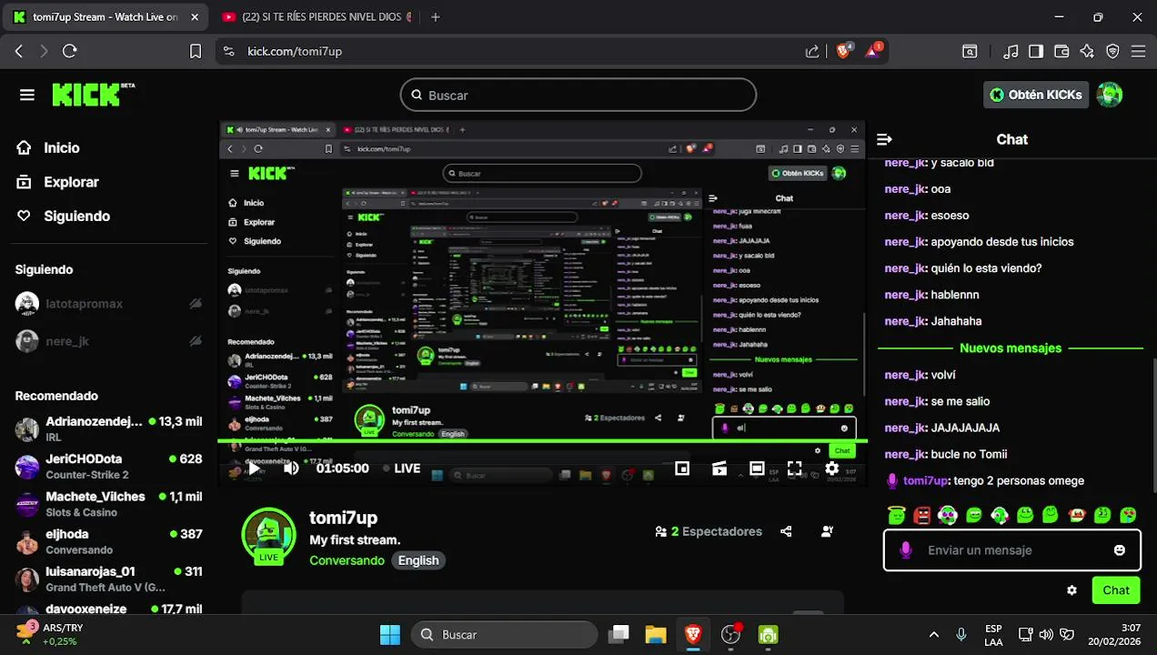Click the purple microphone icon in chat input
Viewport: 1157px width, 655px height.
pos(905,550)
